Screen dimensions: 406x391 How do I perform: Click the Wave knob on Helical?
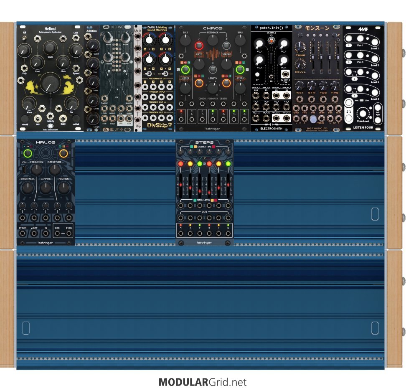(29, 103)
